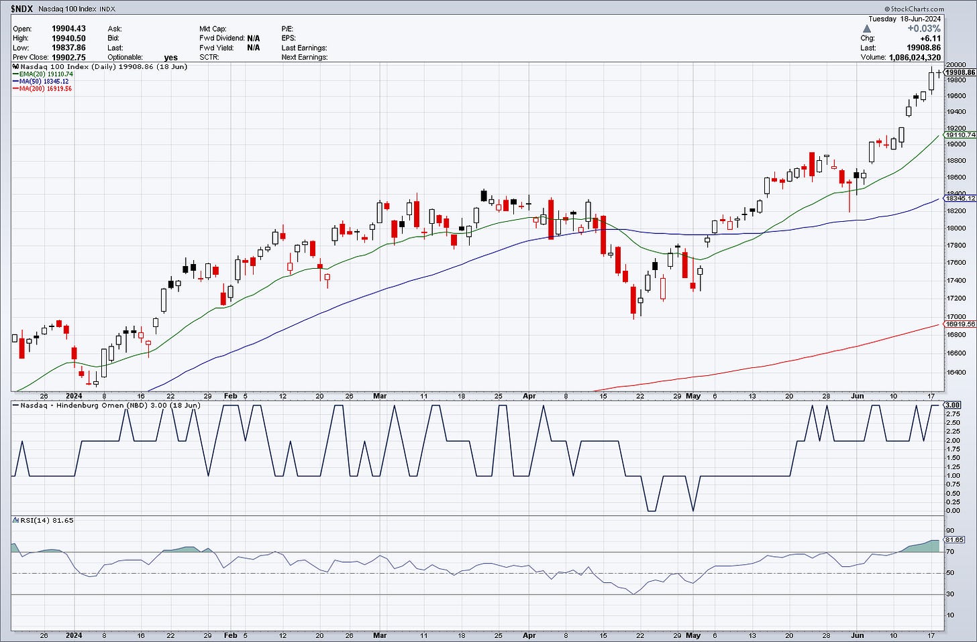Click the 'Nasdaq 100 Index INDX' name label
Viewport: 977px width, 642px height.
click(x=78, y=9)
